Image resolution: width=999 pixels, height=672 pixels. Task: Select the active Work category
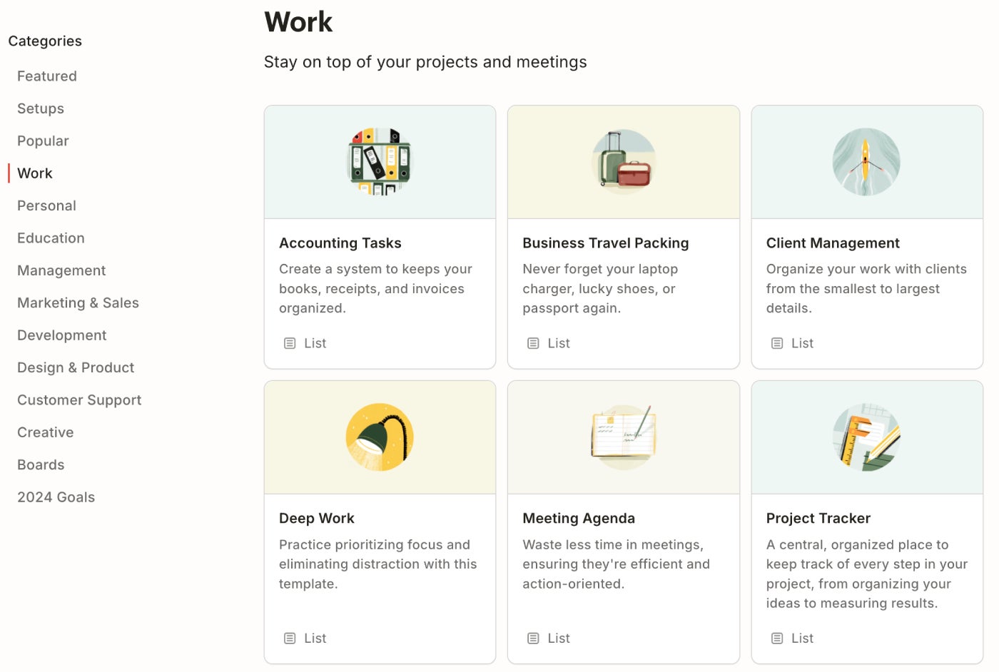(35, 173)
